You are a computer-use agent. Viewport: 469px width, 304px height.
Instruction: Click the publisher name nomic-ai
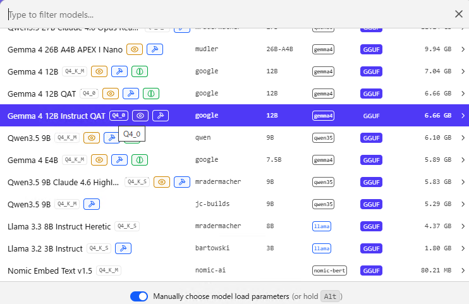(x=210, y=271)
